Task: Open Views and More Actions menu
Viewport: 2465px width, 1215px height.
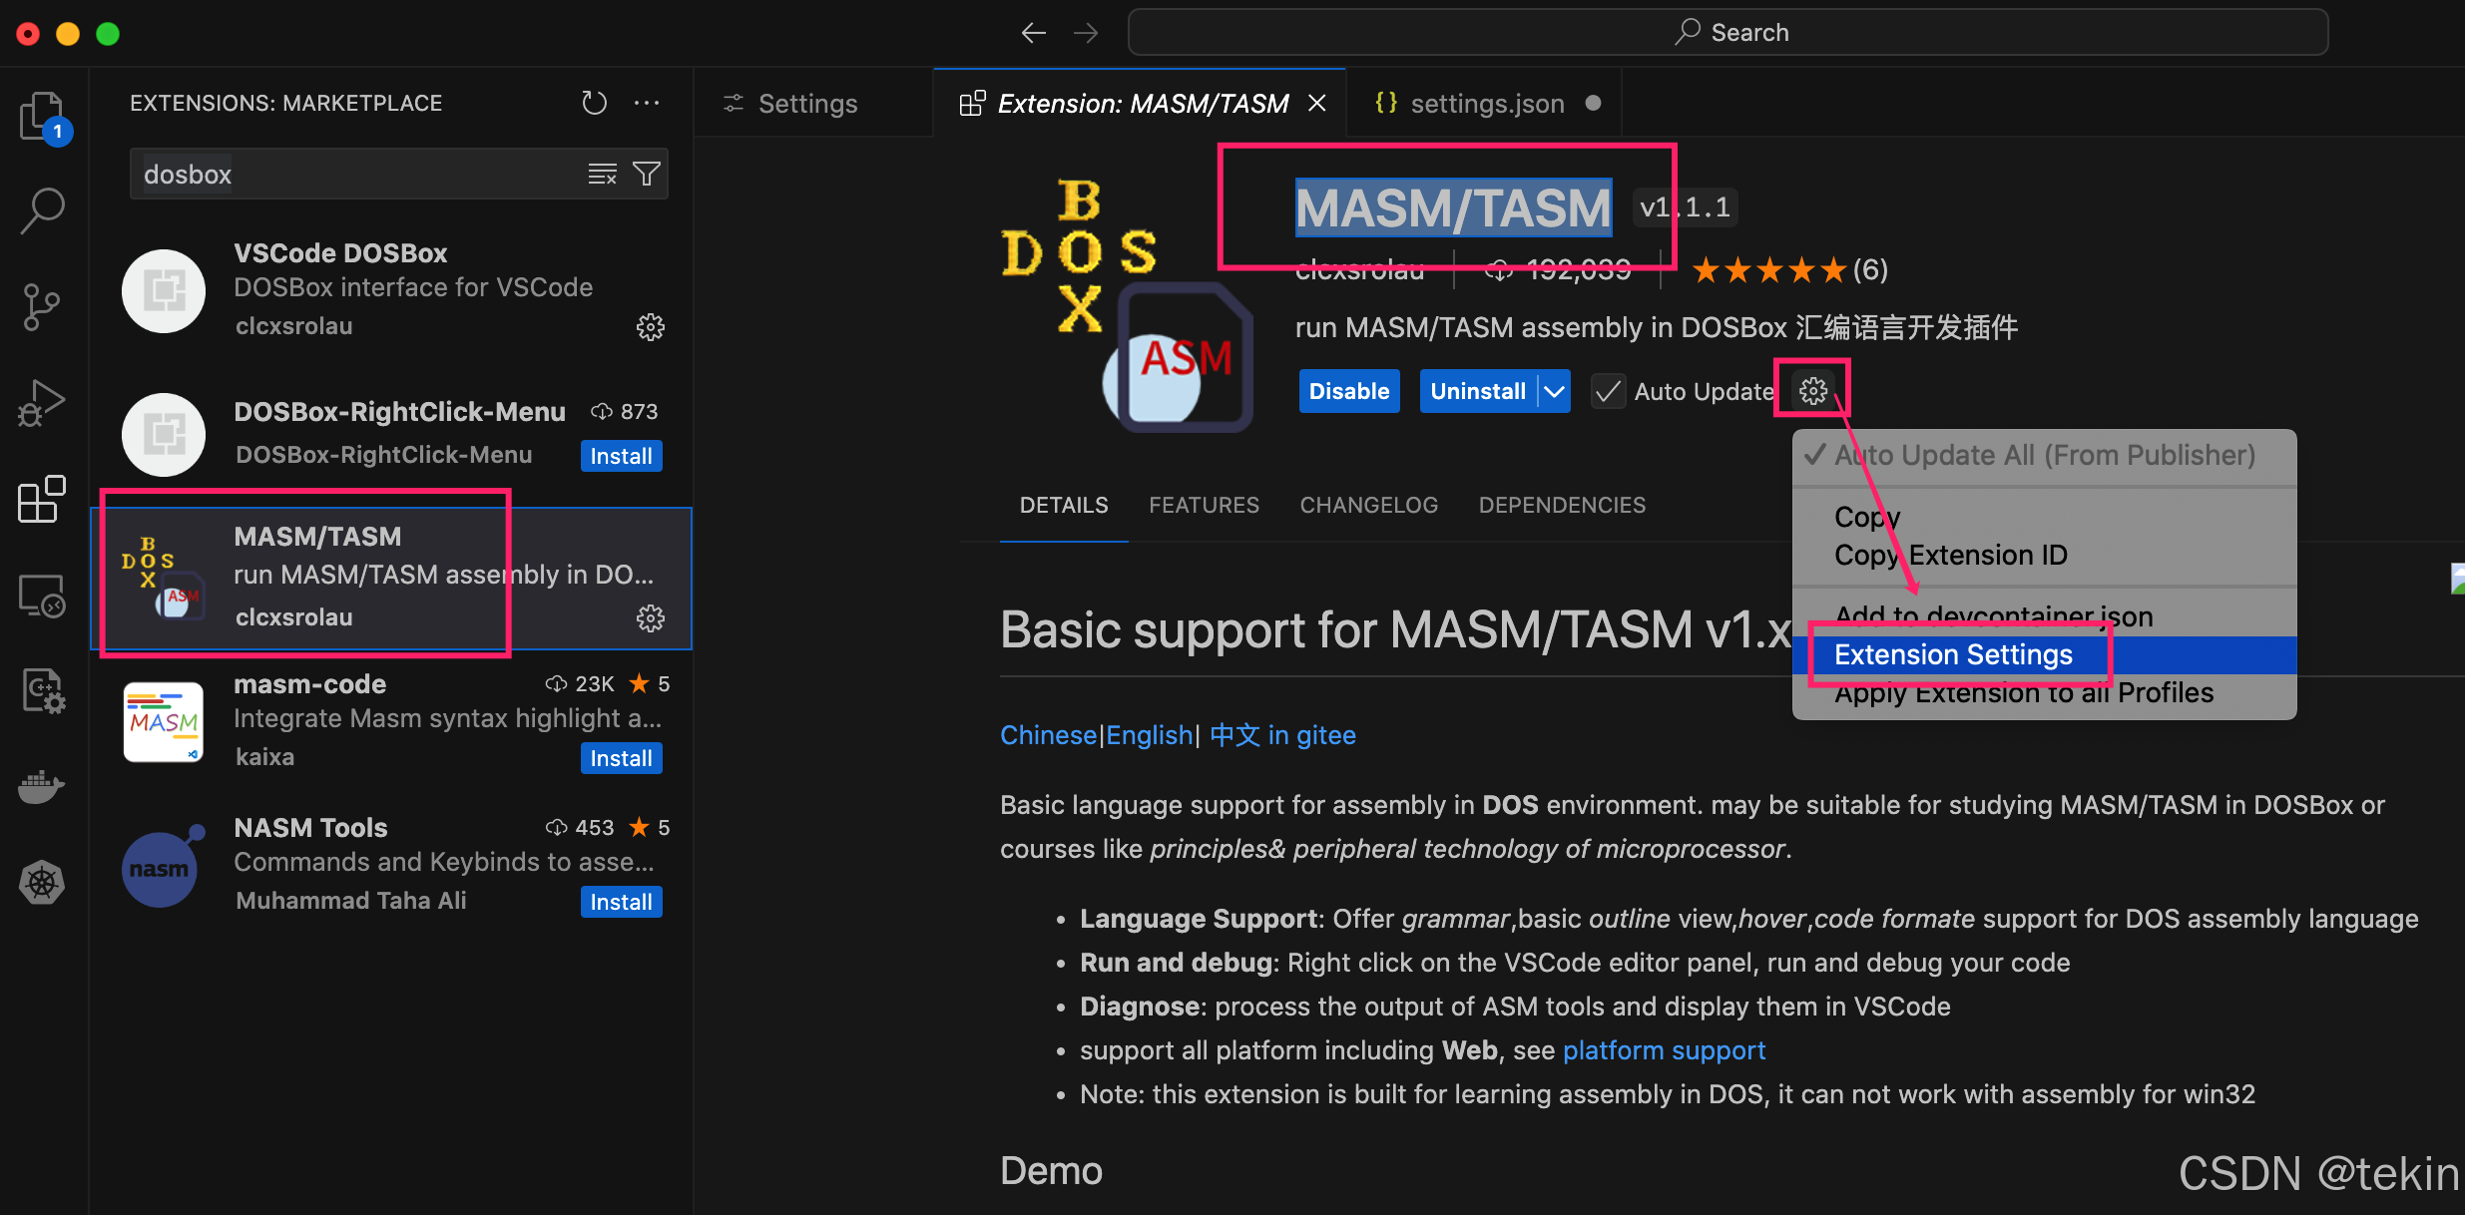Action: point(647,103)
